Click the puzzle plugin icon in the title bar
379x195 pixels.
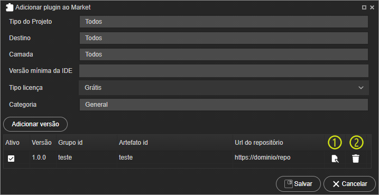click(x=9, y=7)
